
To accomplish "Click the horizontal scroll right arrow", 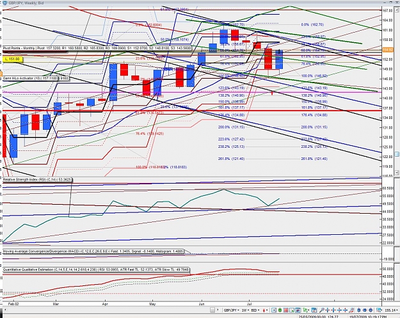I will [218, 310].
